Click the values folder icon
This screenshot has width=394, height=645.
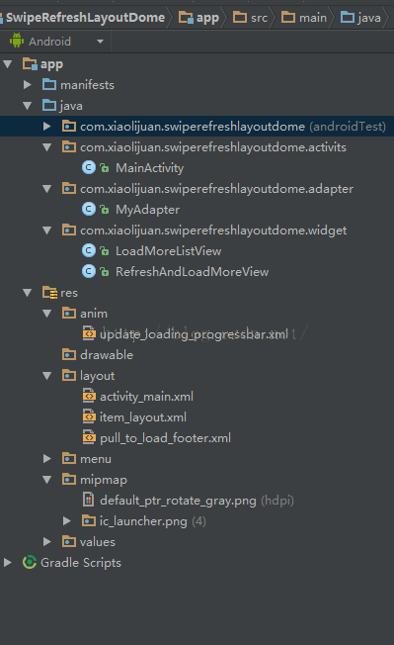click(x=69, y=541)
